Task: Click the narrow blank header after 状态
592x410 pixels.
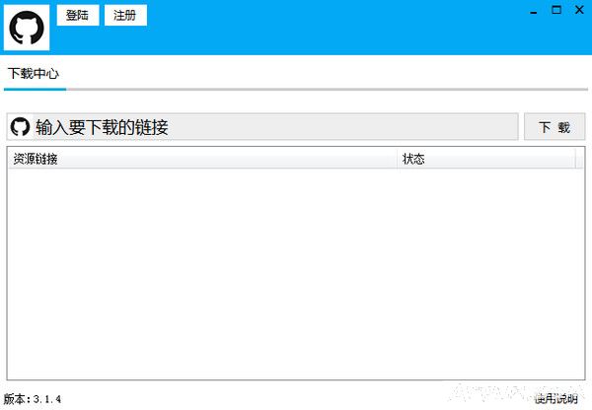Action: click(578, 159)
